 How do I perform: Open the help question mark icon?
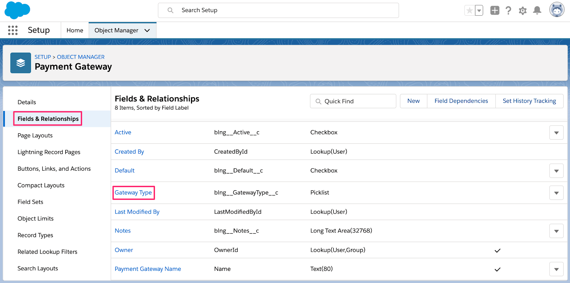(508, 10)
